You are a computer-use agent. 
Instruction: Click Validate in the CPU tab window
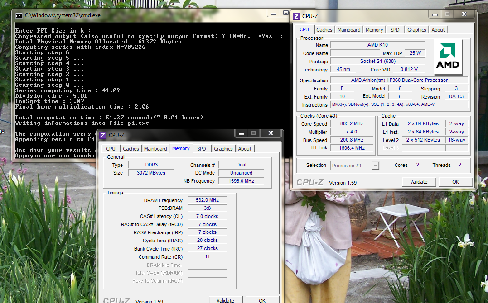point(419,182)
